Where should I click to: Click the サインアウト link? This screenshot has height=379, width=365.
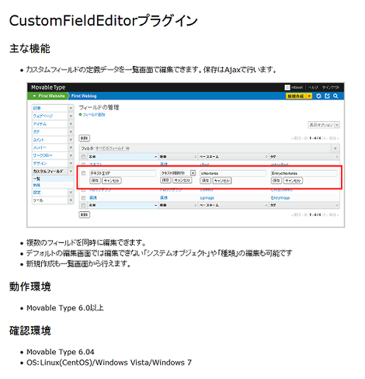331,88
